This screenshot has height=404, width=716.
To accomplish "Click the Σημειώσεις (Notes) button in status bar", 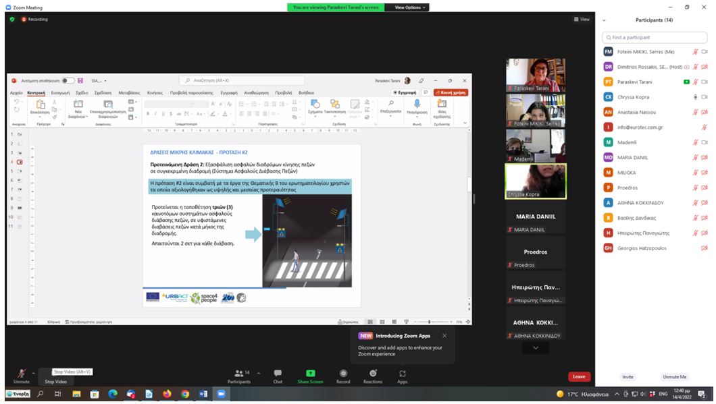I will pos(348,322).
